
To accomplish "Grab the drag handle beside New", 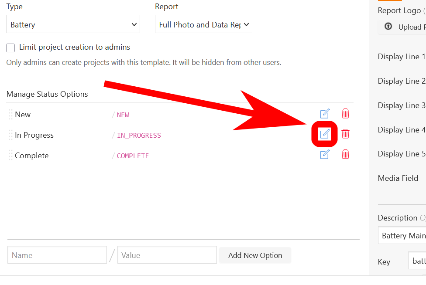I will point(10,115).
